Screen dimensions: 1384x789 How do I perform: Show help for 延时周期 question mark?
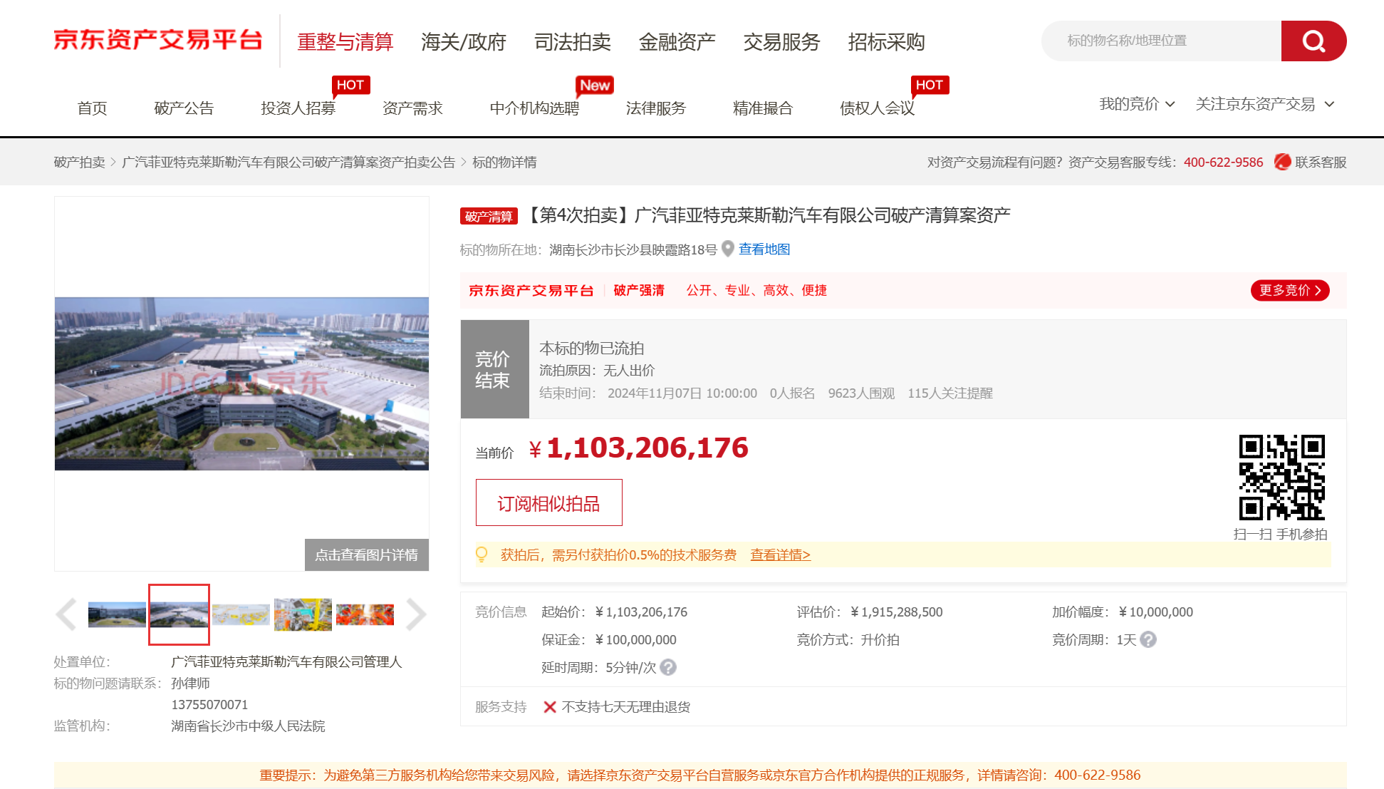pyautogui.click(x=668, y=667)
